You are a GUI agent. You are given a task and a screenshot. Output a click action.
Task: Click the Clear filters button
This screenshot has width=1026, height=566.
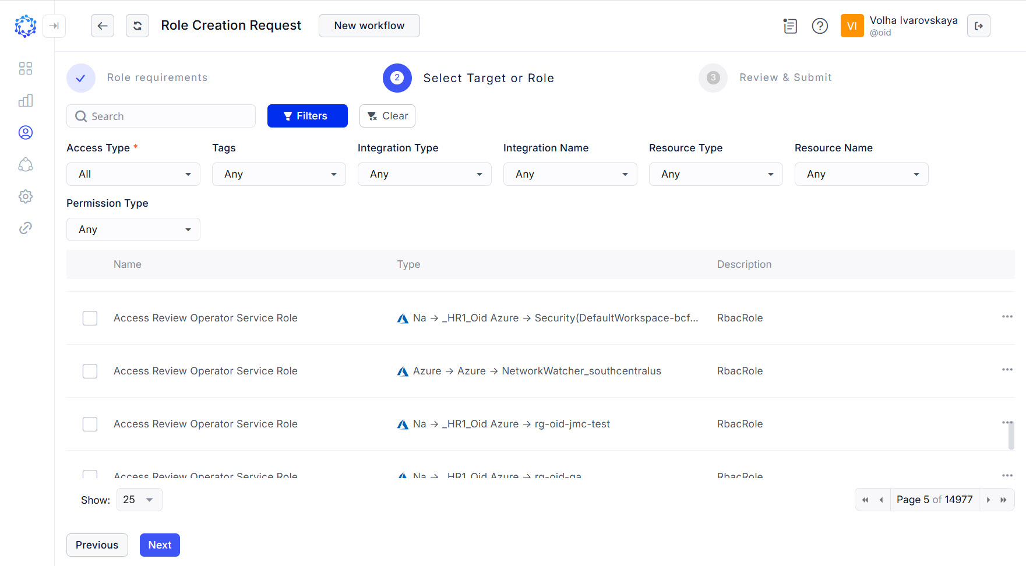[x=387, y=116]
